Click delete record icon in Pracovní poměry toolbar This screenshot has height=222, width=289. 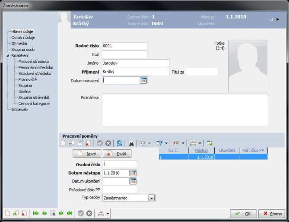(x=88, y=143)
